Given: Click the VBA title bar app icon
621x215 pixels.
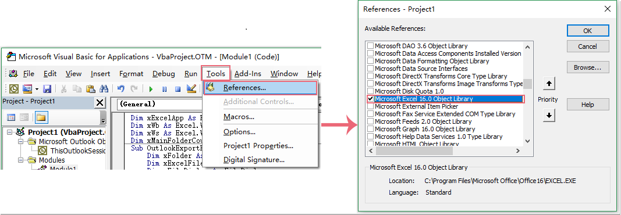Looking at the screenshot, I should coord(12,56).
